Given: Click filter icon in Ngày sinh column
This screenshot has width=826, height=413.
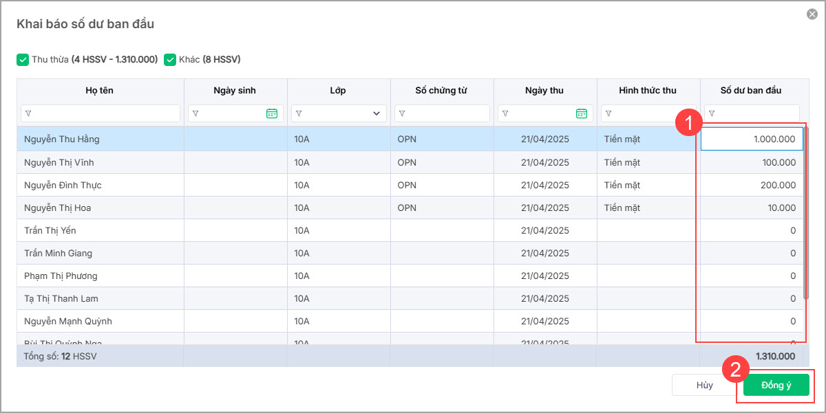Looking at the screenshot, I should (x=195, y=113).
